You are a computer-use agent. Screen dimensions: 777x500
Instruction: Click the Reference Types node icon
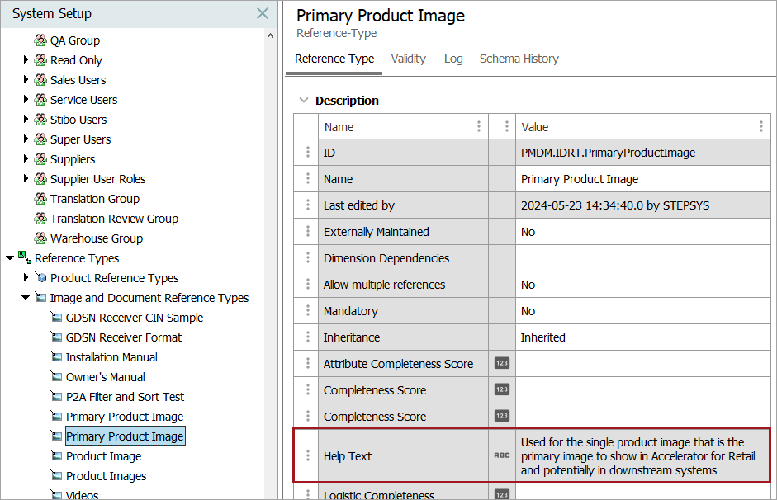pos(25,258)
